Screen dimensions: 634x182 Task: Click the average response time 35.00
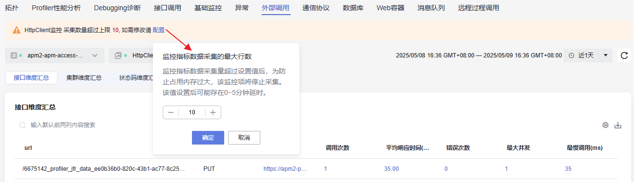pos(392,169)
